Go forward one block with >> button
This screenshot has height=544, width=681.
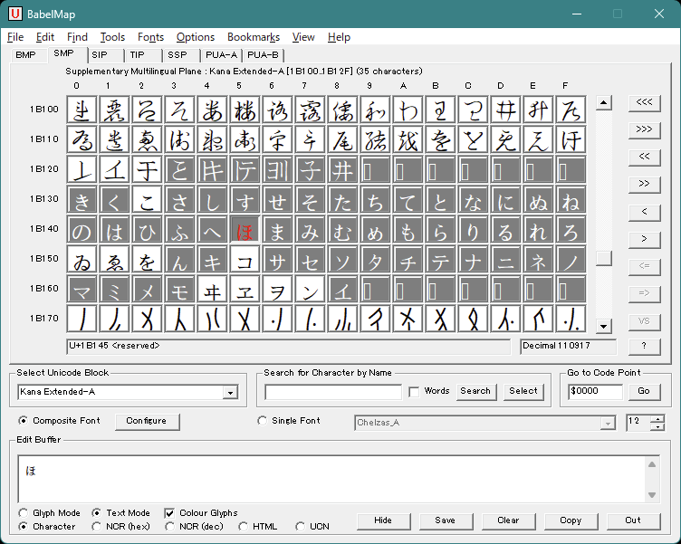(x=644, y=185)
